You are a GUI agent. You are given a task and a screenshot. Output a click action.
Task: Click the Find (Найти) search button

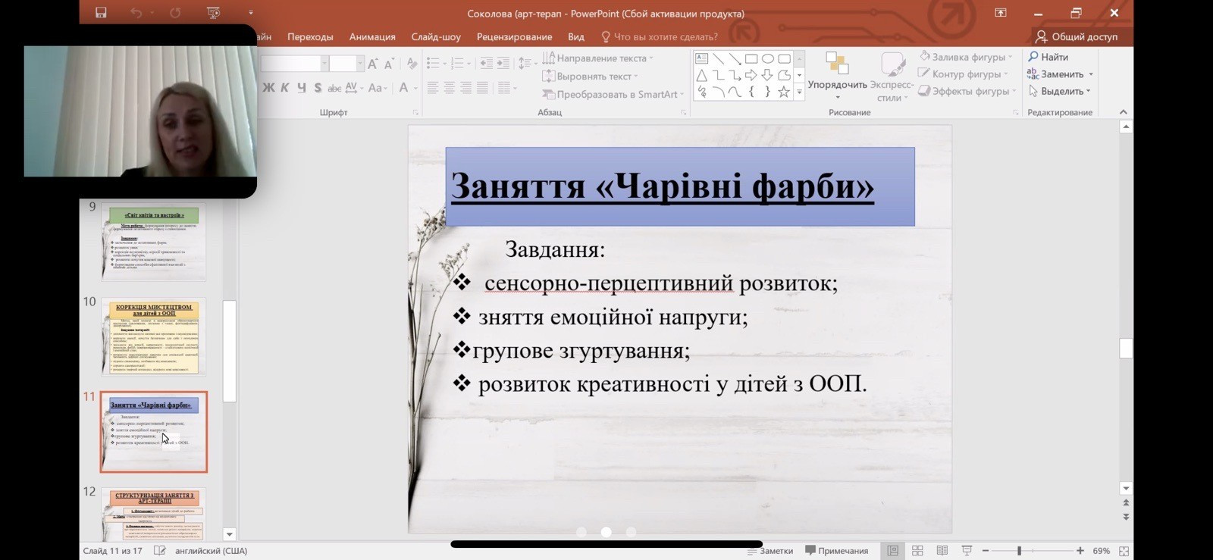pos(1048,57)
